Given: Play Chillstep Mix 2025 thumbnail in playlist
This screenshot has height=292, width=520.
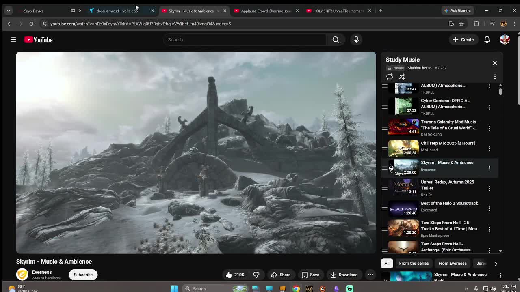Looking at the screenshot, I should 403,148.
